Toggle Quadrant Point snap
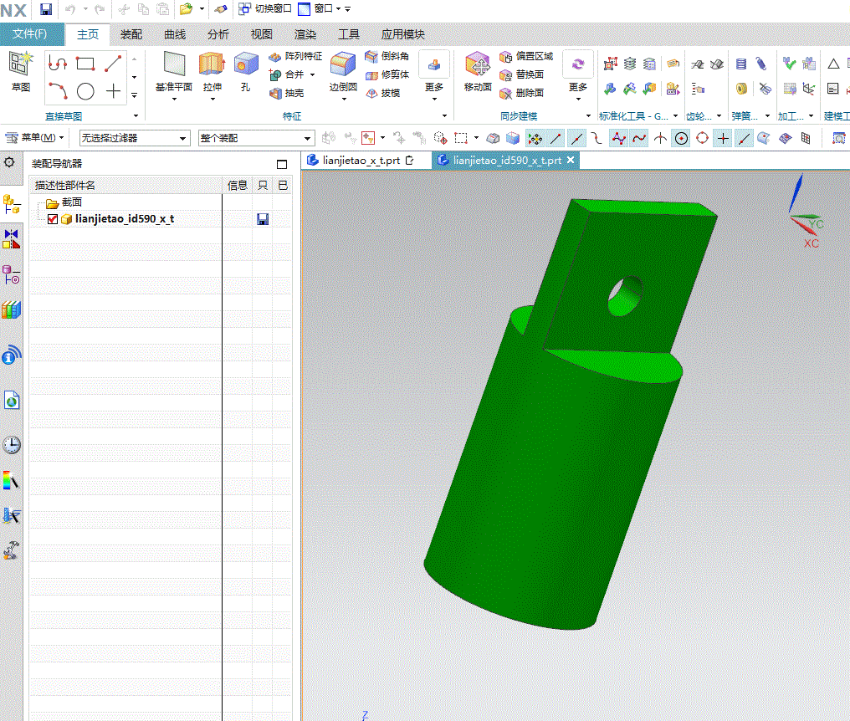Image resolution: width=850 pixels, height=721 pixels. (702, 139)
